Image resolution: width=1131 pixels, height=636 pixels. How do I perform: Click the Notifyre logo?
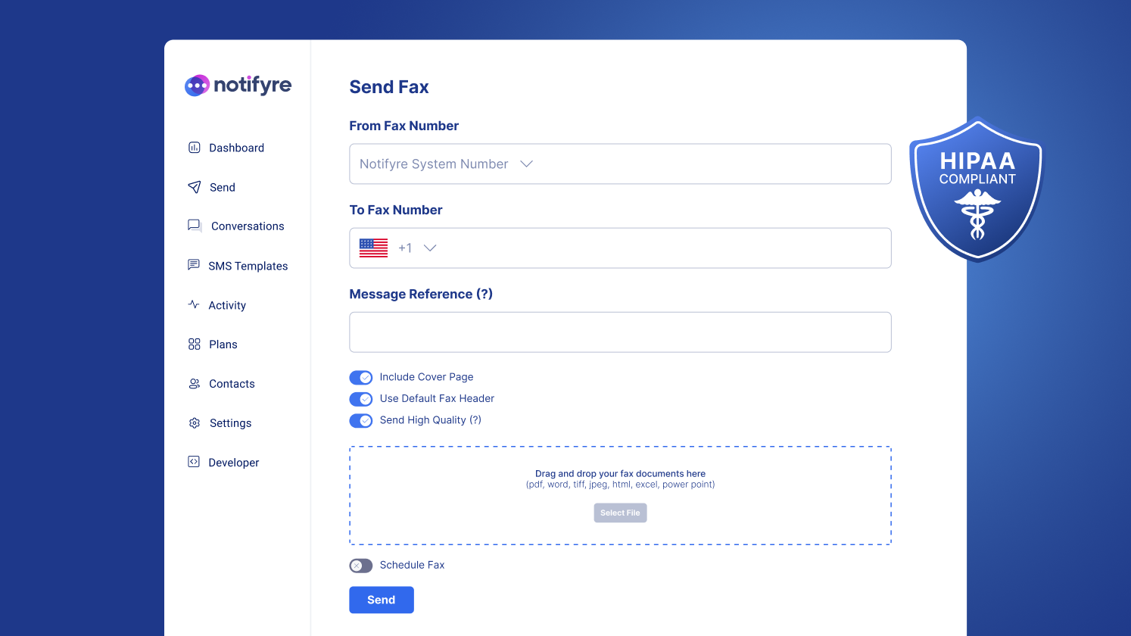click(238, 85)
